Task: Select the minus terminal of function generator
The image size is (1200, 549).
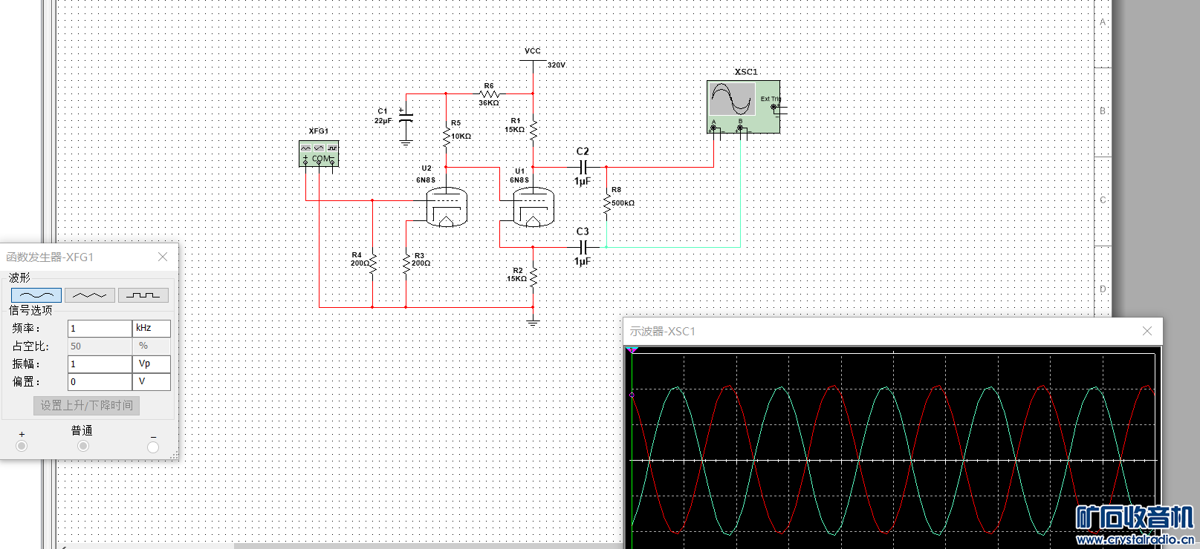Action: 153,447
